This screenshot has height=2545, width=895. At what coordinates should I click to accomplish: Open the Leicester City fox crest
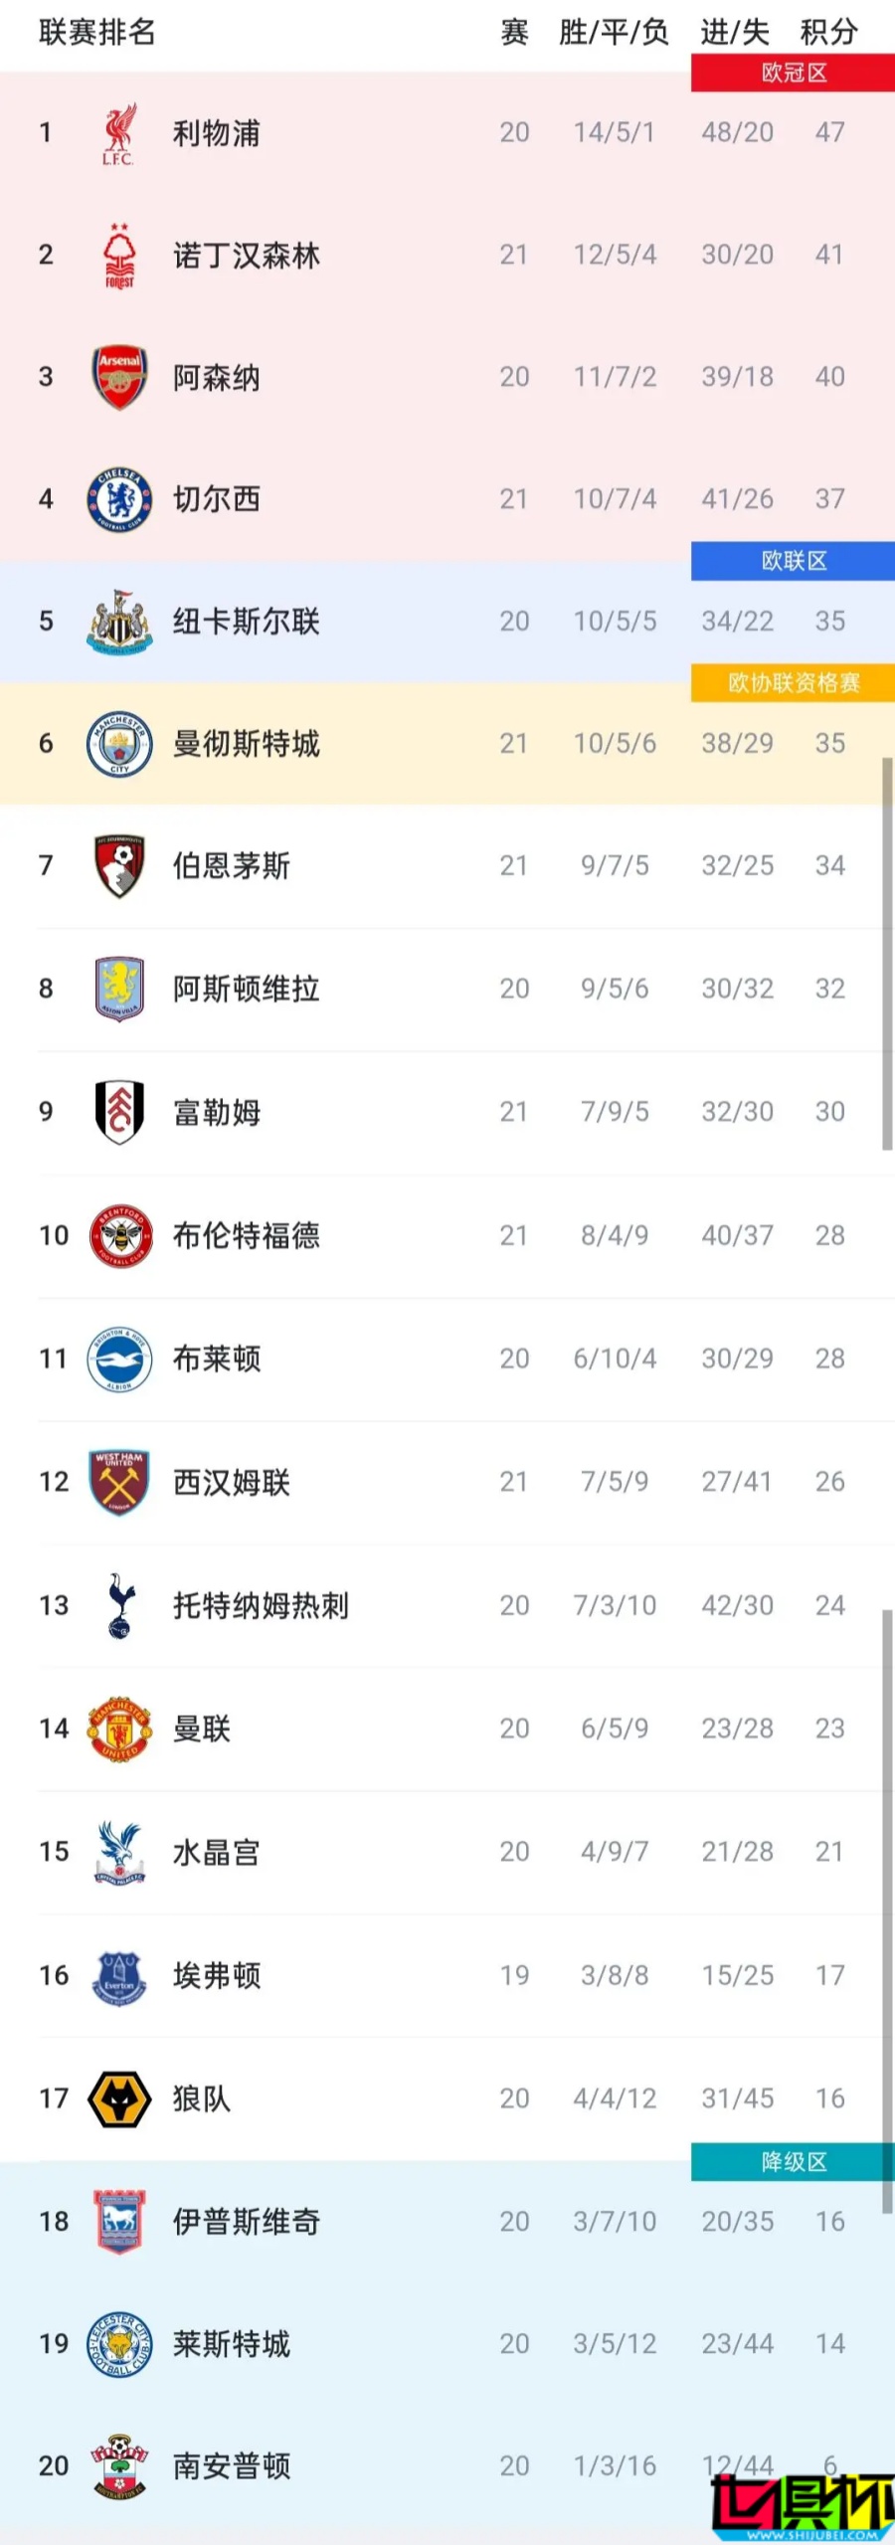click(119, 2344)
